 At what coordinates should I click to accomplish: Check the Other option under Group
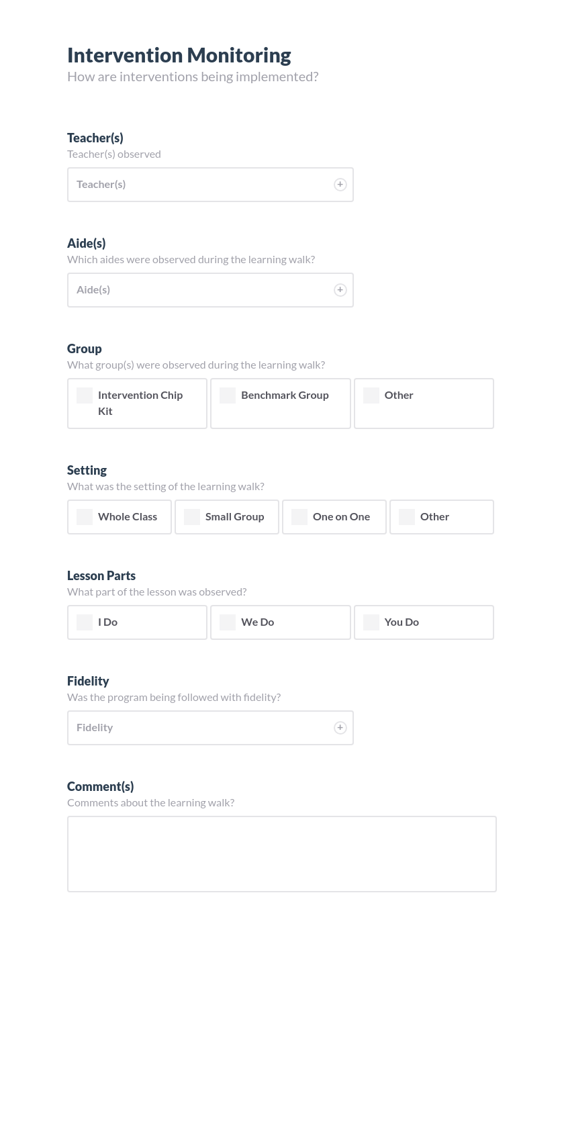click(x=371, y=395)
